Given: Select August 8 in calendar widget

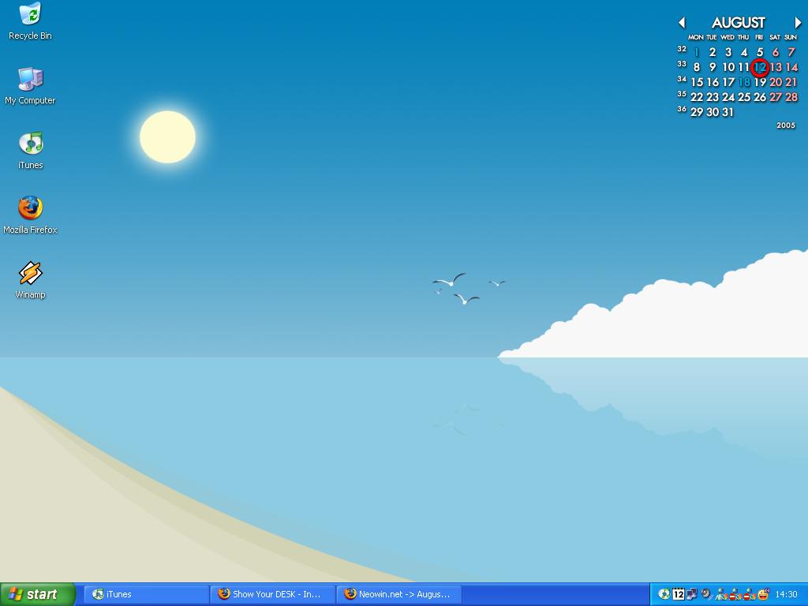Looking at the screenshot, I should [x=697, y=67].
